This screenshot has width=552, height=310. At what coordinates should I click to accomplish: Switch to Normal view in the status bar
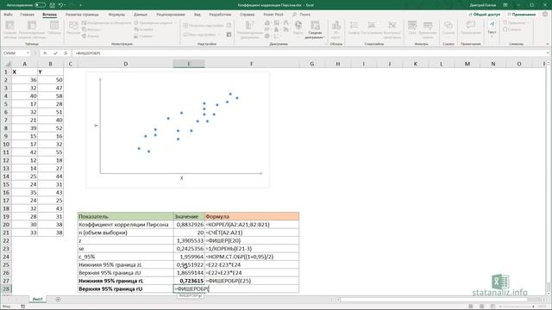pos(471,307)
